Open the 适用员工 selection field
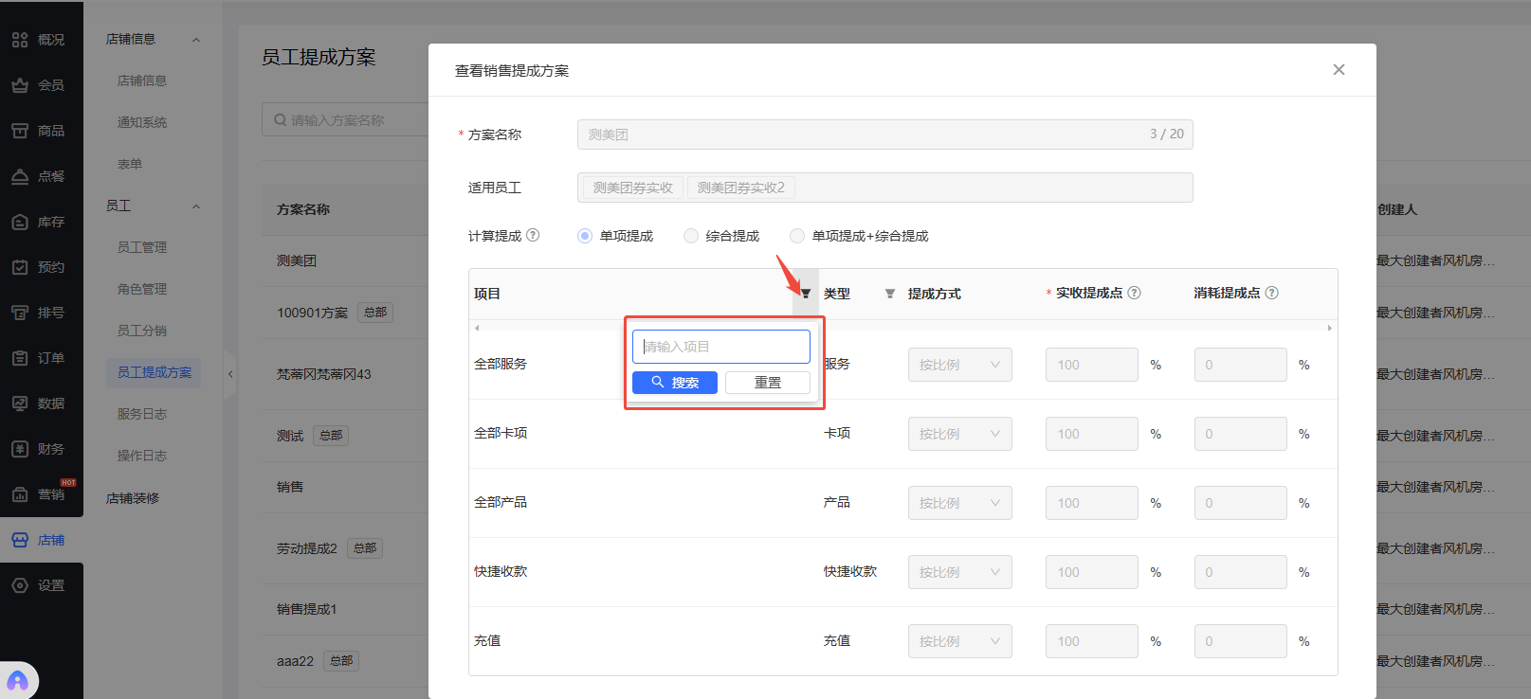Image resolution: width=1531 pixels, height=699 pixels. 884,188
